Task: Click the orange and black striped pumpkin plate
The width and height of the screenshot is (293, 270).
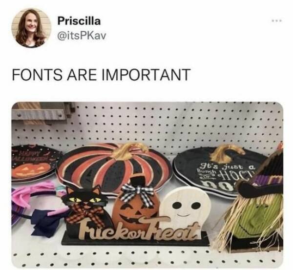Action: 115,168
